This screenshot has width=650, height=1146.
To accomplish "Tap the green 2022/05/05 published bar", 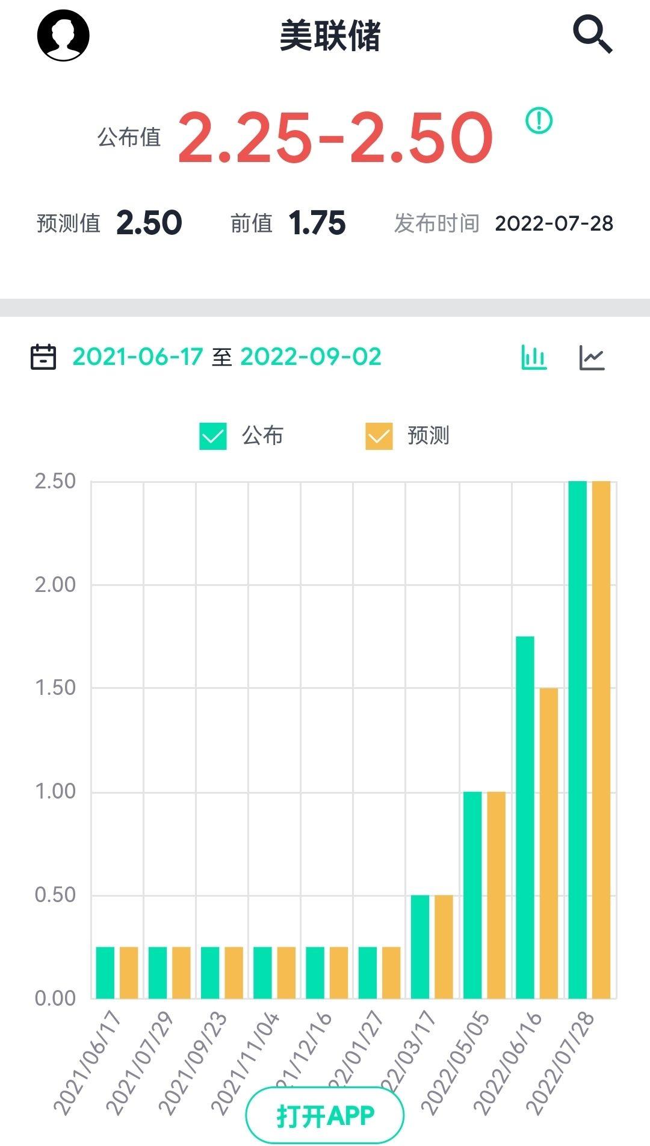I will (x=472, y=895).
